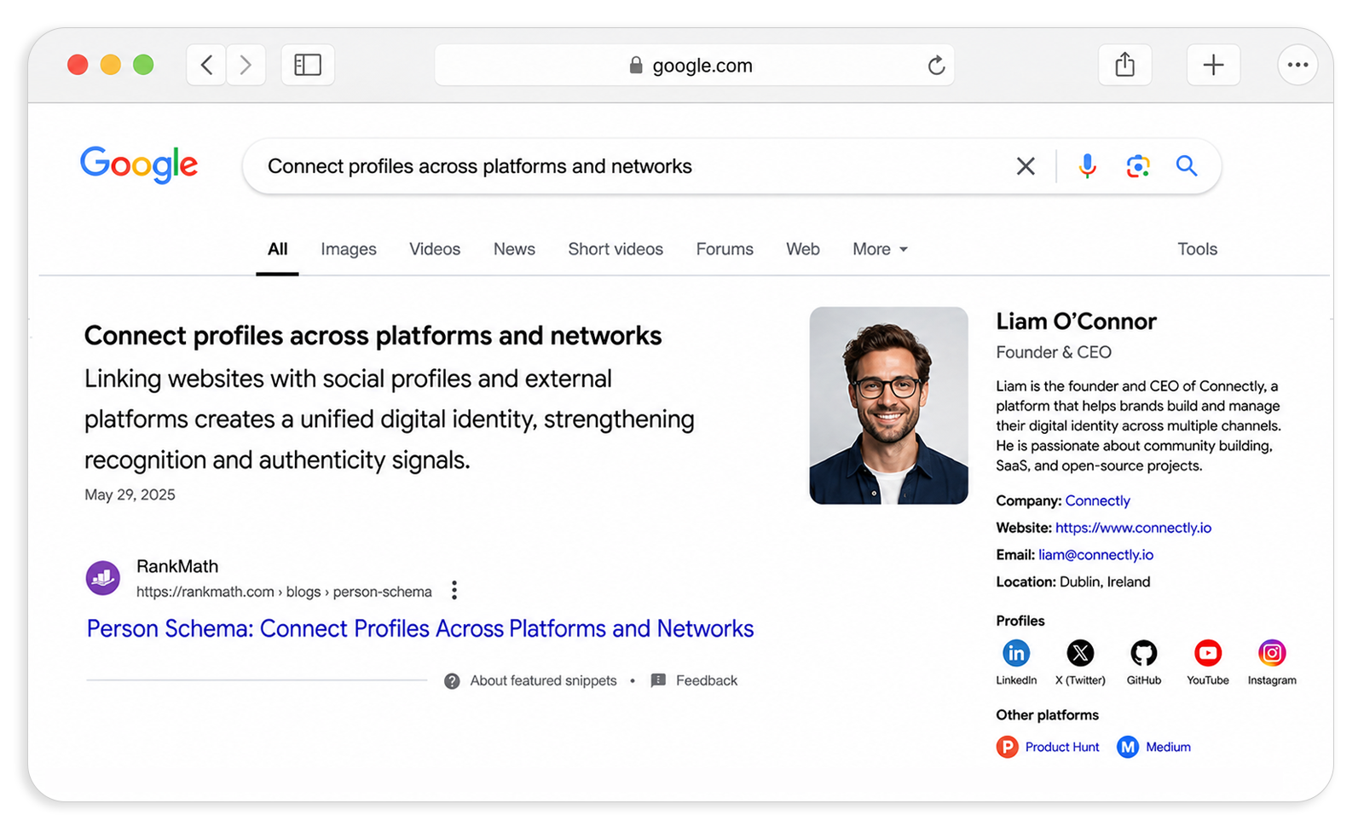This screenshot has height=821, width=1364.
Task: Click the May 29, 2025 date
Action: tap(130, 495)
